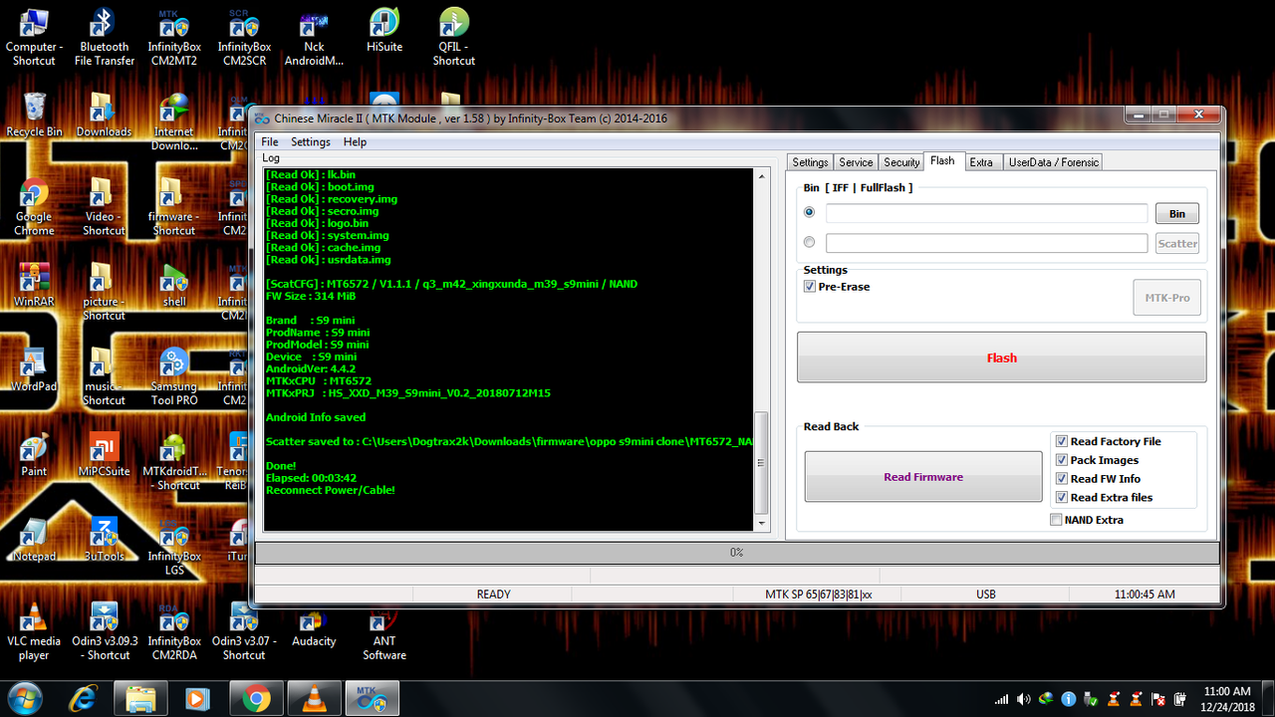Image resolution: width=1275 pixels, height=717 pixels.
Task: Toggle the Pre-Erase checkbox
Action: 836,287
